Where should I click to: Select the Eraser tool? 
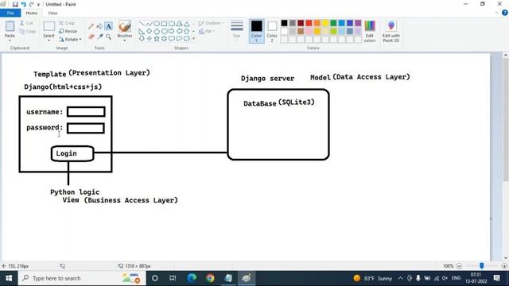click(91, 37)
